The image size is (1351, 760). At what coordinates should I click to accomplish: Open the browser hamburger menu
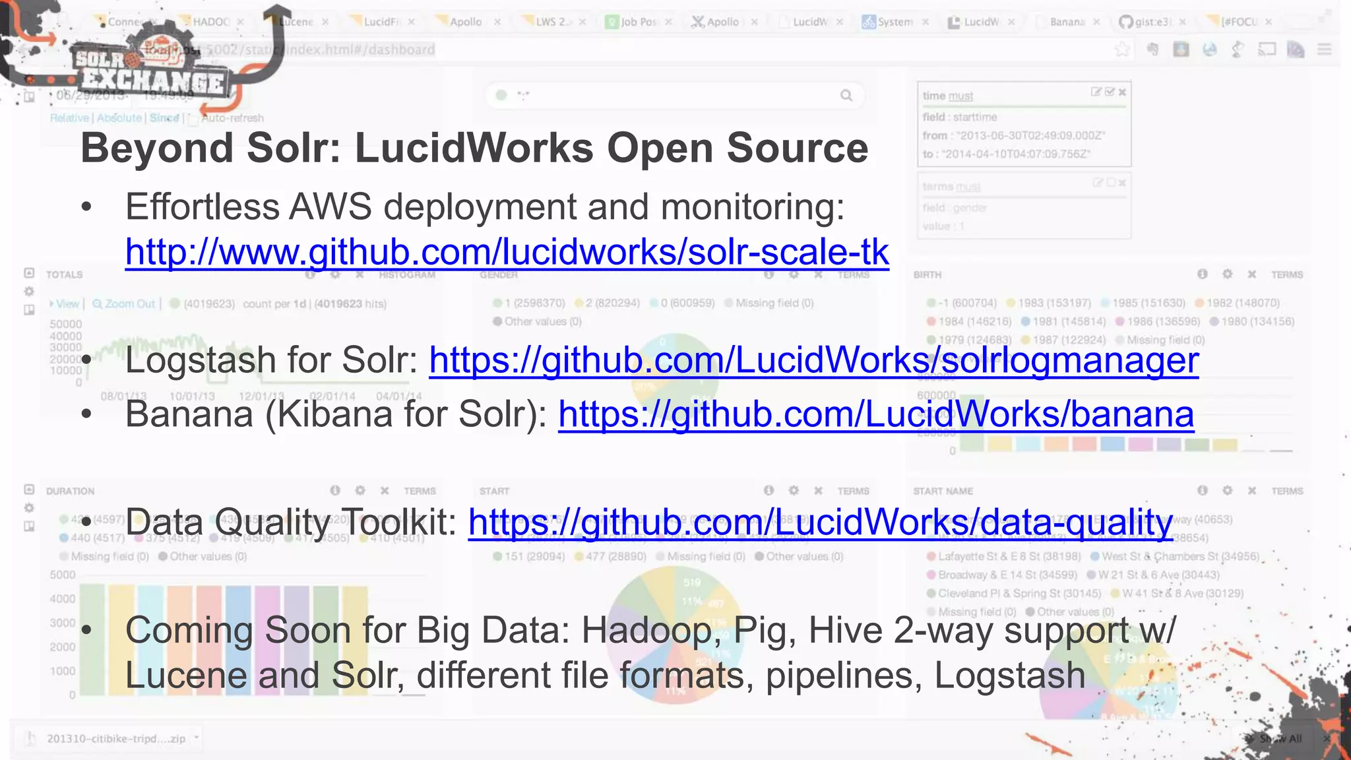(x=1324, y=49)
